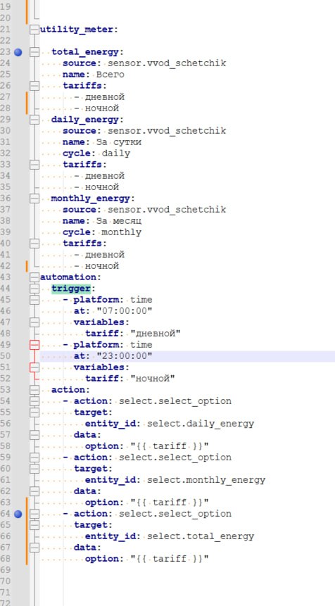This screenshot has height=606, width=335.
Task: Collapse the target fold on line 65
Action: pos(34,525)
